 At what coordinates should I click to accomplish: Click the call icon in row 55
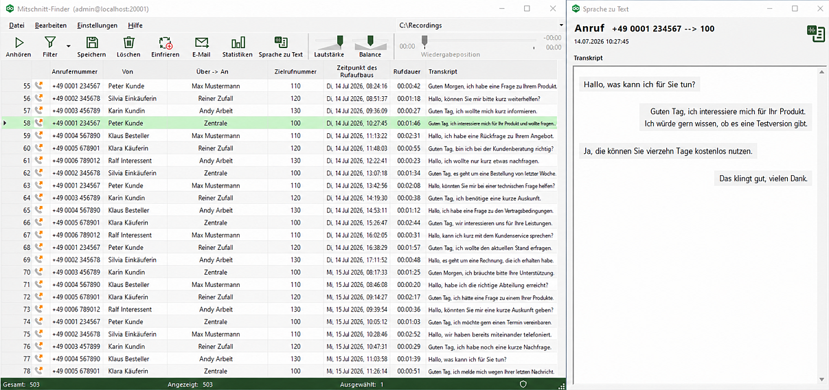click(38, 86)
